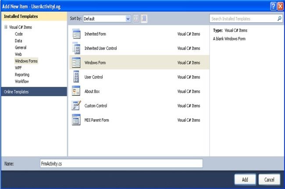
Task: Switch to small icons view
Action: coord(136,18)
